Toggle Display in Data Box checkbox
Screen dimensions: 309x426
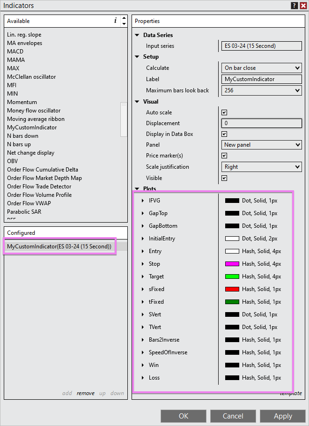(224, 134)
